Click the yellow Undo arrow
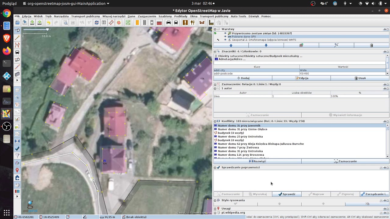The image size is (390, 219). 48,23
